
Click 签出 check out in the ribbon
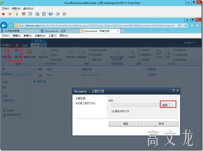(x=54, y=50)
